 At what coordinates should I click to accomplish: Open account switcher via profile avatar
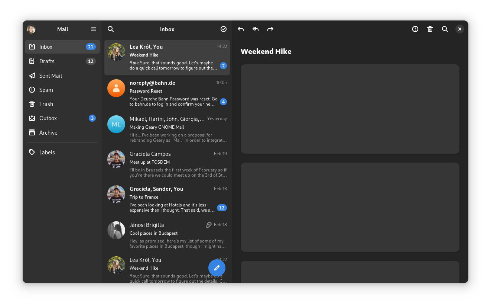tap(31, 29)
